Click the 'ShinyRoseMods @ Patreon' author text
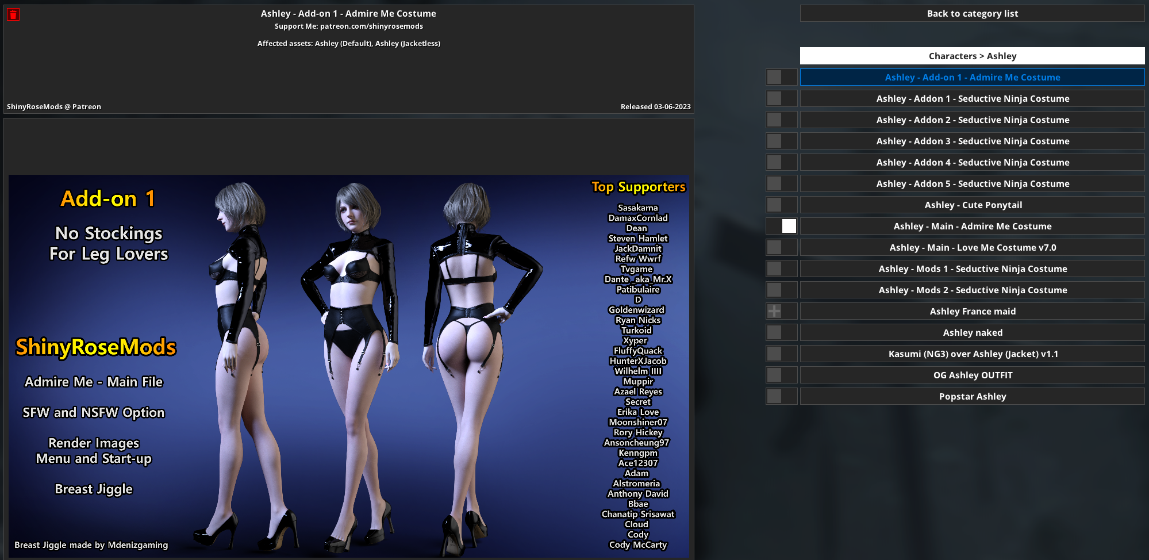The height and width of the screenshot is (560, 1149). pos(54,106)
